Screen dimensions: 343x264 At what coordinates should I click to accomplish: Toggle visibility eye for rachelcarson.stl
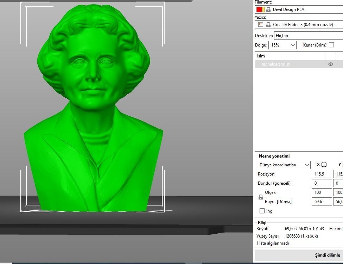pyautogui.click(x=331, y=64)
